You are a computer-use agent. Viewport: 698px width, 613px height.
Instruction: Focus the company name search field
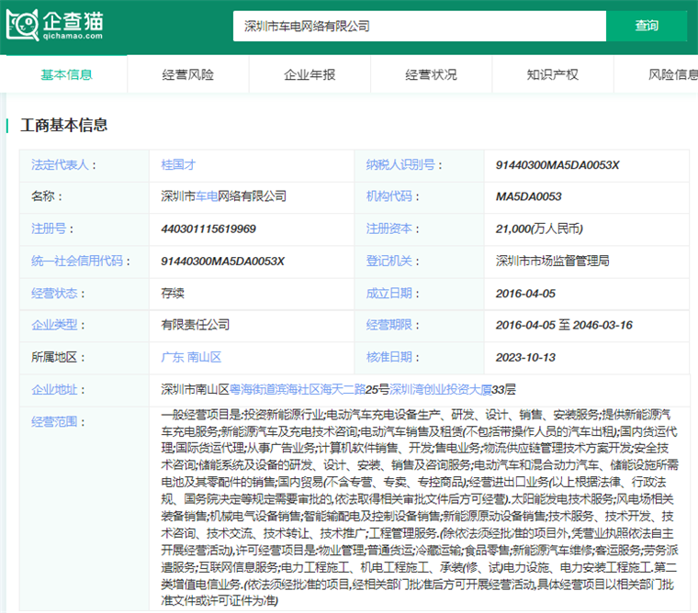point(418,26)
